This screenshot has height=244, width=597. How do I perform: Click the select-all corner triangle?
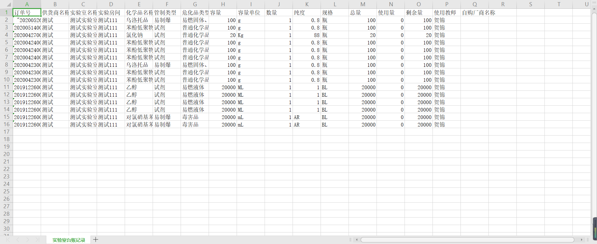[9, 4]
